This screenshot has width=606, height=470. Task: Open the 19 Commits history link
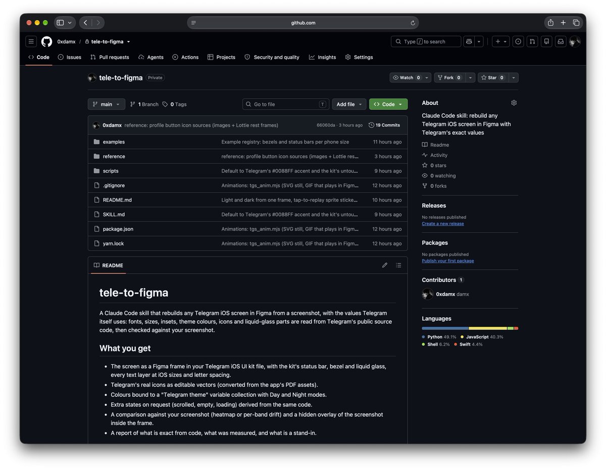(384, 125)
